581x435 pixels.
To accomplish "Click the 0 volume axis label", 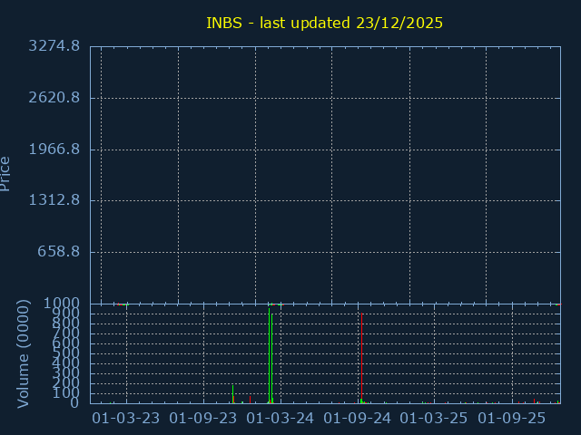I will coord(74,402).
